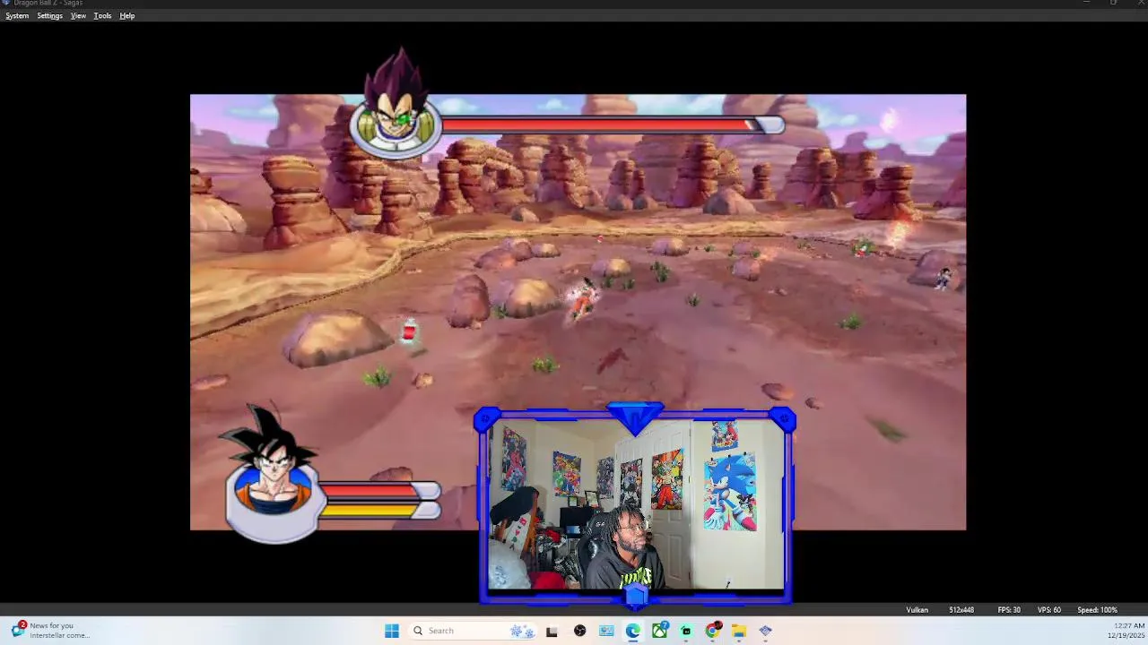Open Google Chrome from taskbar
This screenshot has height=645, width=1148.
pyautogui.click(x=712, y=631)
